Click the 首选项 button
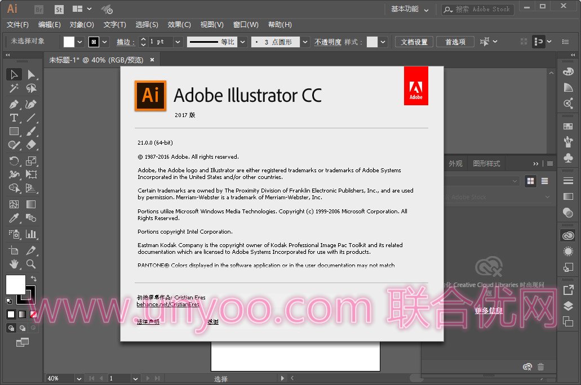 point(455,42)
